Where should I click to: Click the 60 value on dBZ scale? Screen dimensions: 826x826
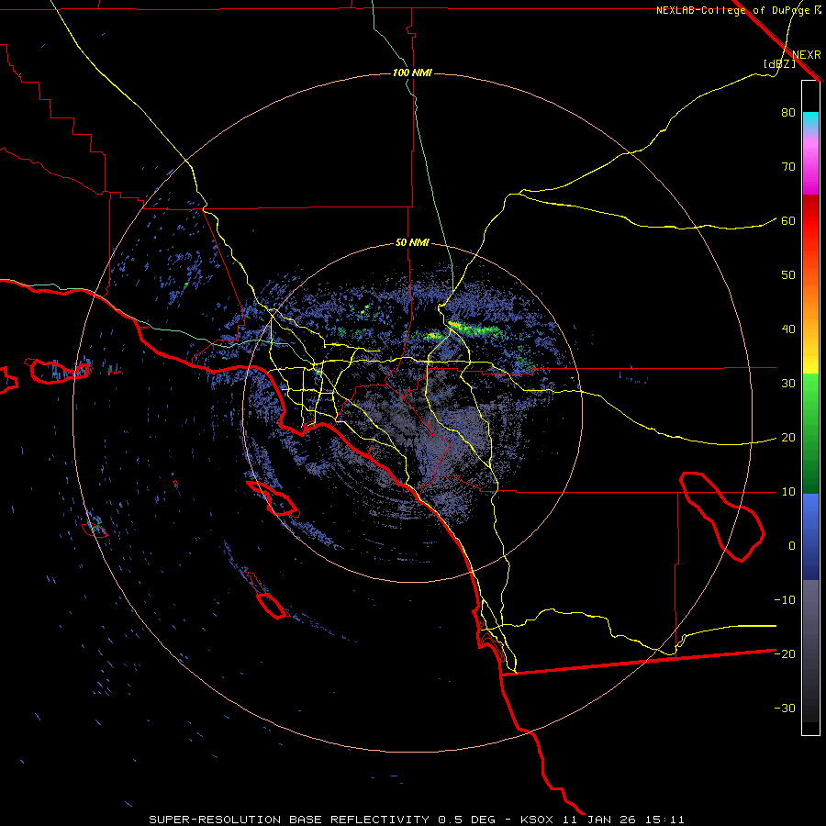coord(788,220)
